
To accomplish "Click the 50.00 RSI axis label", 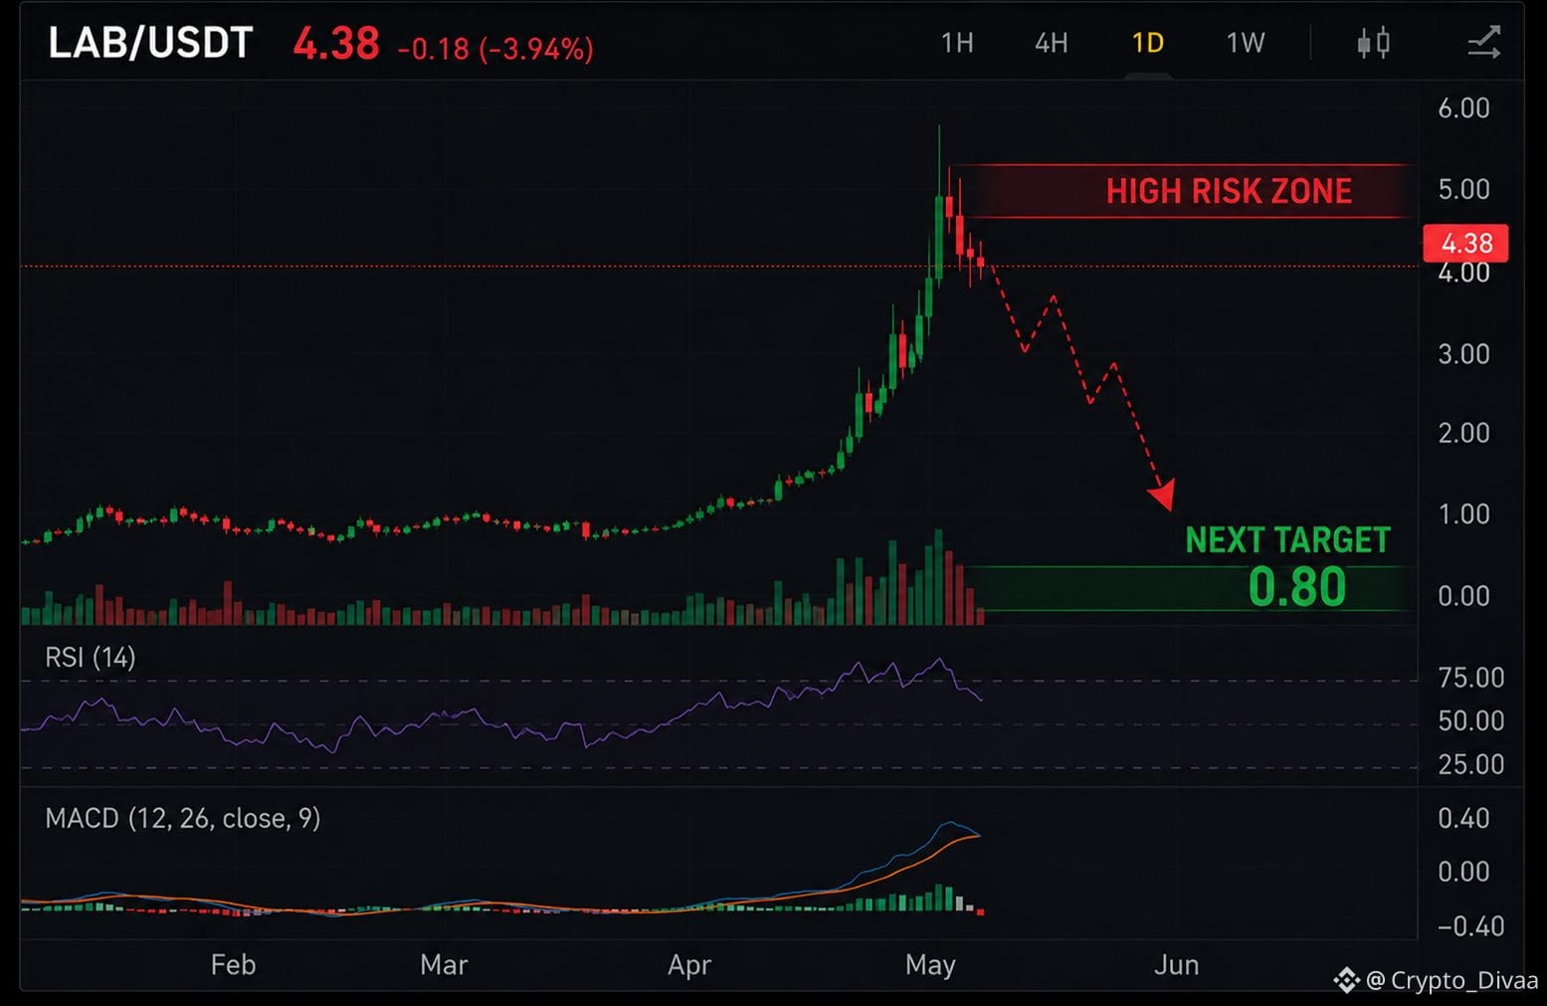I will click(1471, 720).
